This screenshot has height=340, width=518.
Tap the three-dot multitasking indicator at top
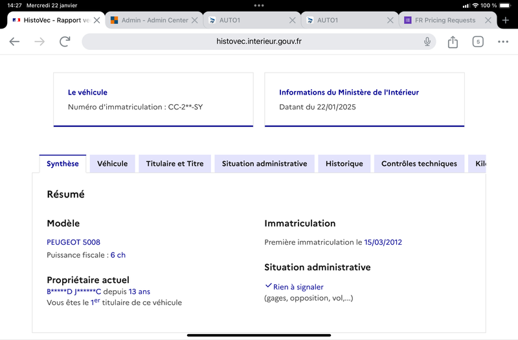(x=259, y=5)
